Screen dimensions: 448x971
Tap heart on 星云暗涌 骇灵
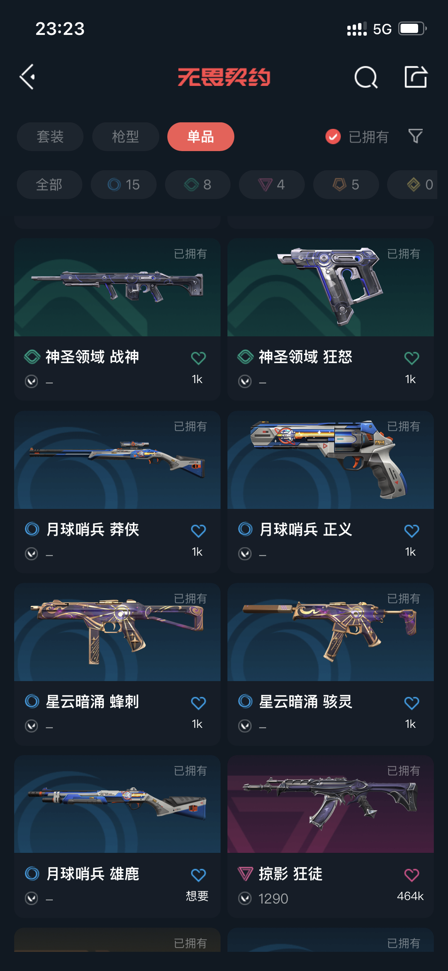click(x=411, y=703)
